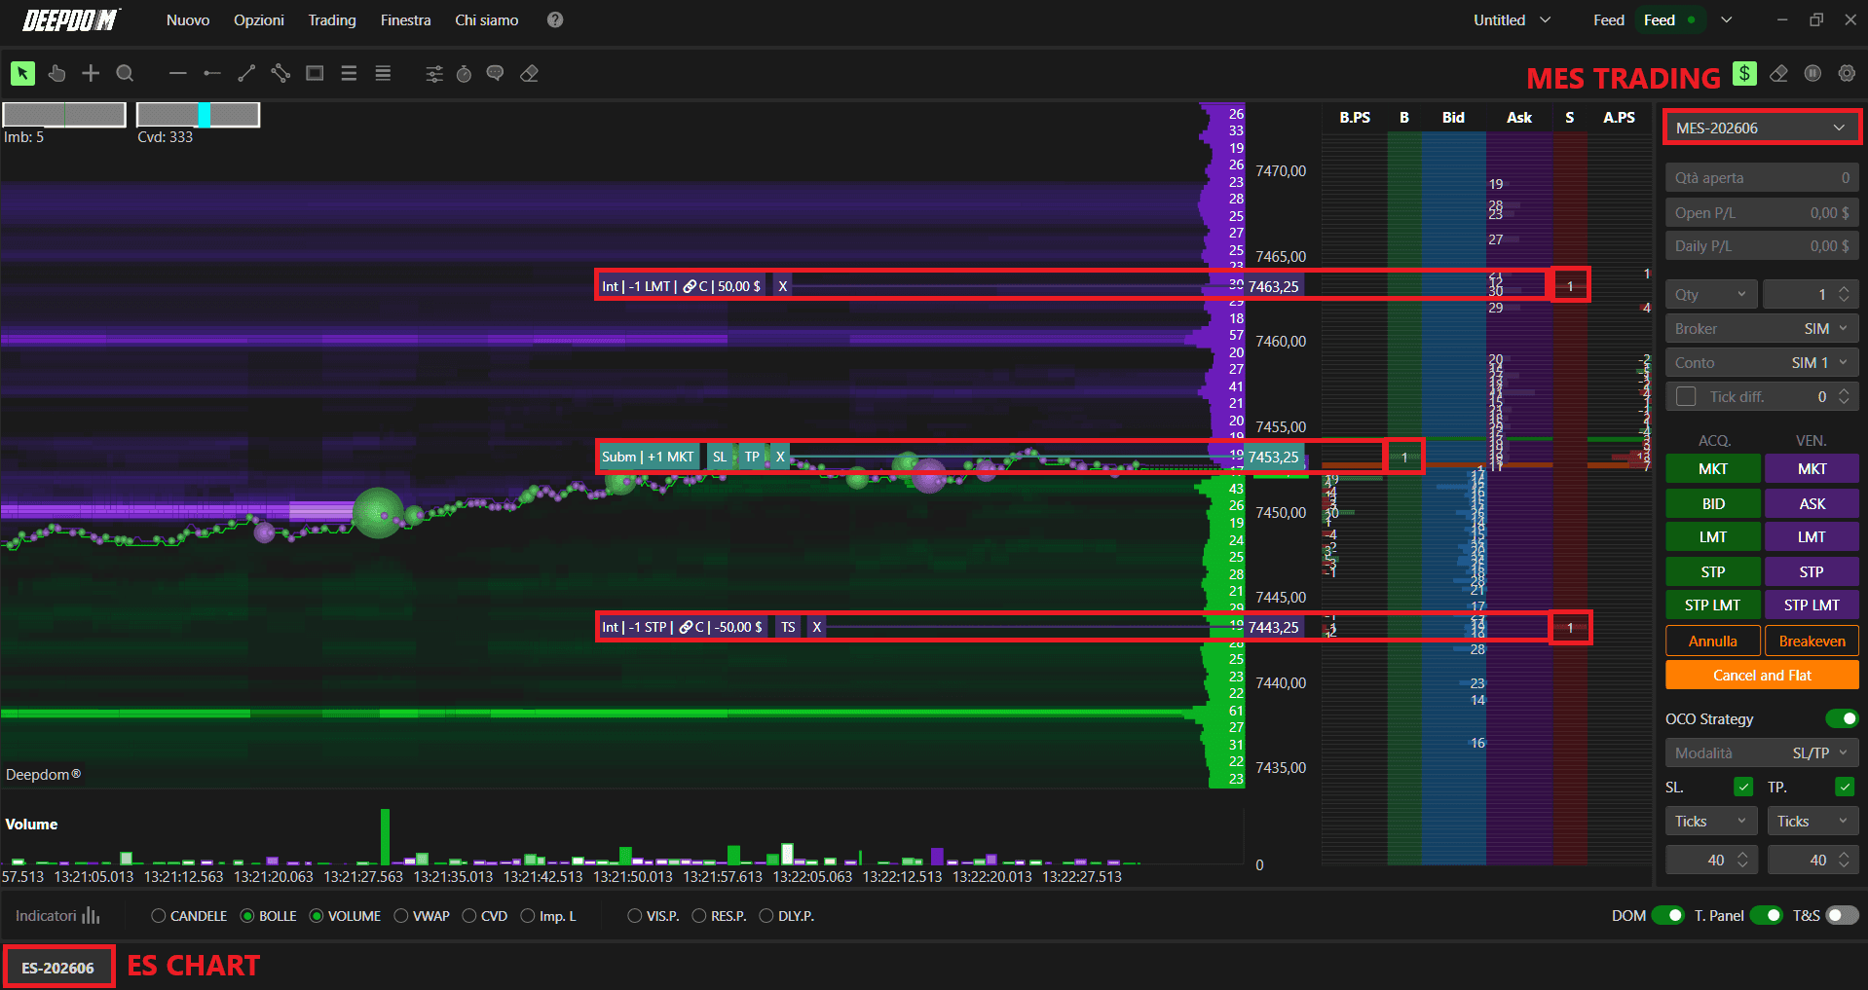The image size is (1868, 990).
Task: Enable the VWAP radio option
Action: (x=401, y=916)
